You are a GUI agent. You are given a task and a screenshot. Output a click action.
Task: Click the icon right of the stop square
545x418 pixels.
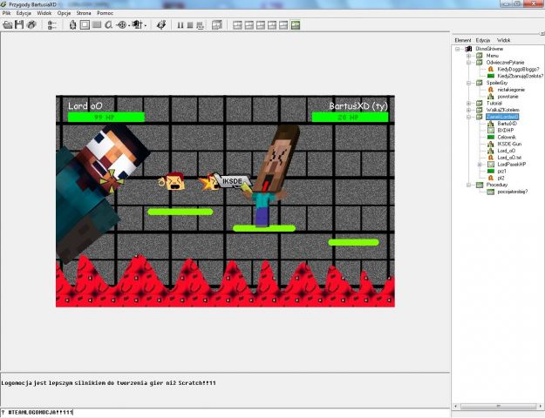point(200,25)
